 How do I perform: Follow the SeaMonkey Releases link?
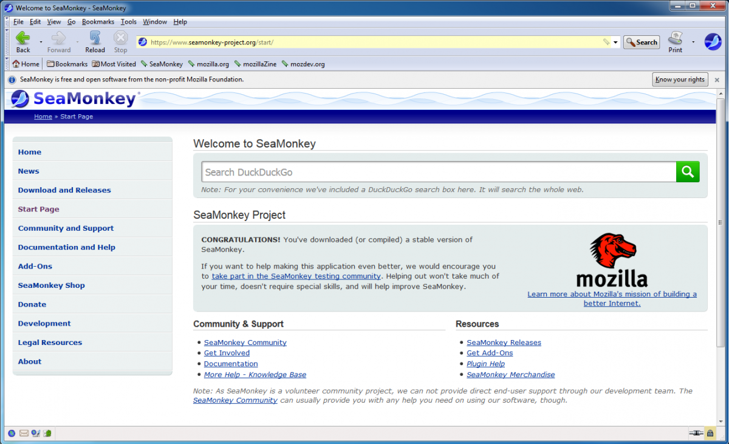pos(504,343)
